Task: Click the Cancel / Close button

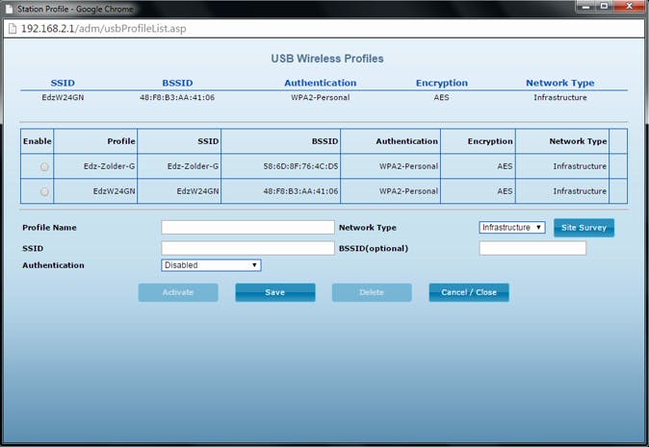Action: [469, 292]
